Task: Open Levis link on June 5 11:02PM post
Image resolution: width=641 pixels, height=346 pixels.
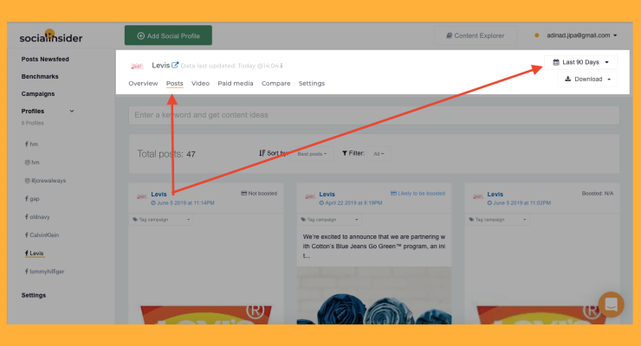Action: point(495,195)
